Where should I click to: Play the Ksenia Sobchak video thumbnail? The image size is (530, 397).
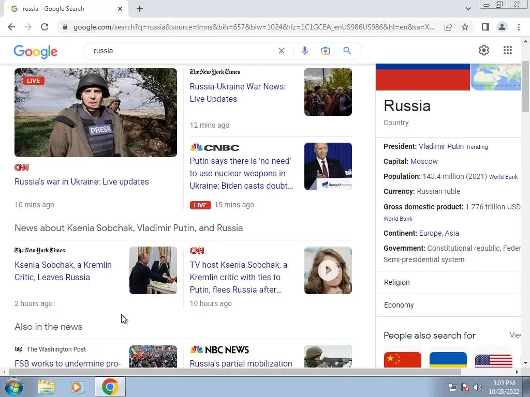point(328,270)
